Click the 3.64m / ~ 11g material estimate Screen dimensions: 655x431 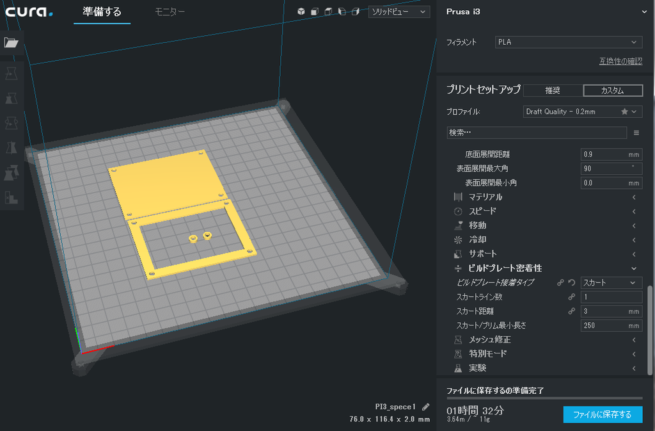[468, 419]
